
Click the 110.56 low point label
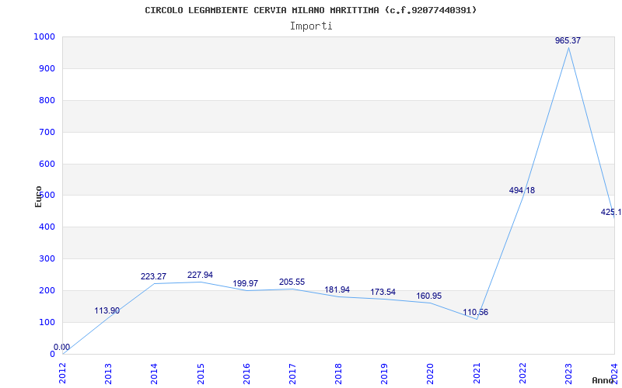pos(475,312)
